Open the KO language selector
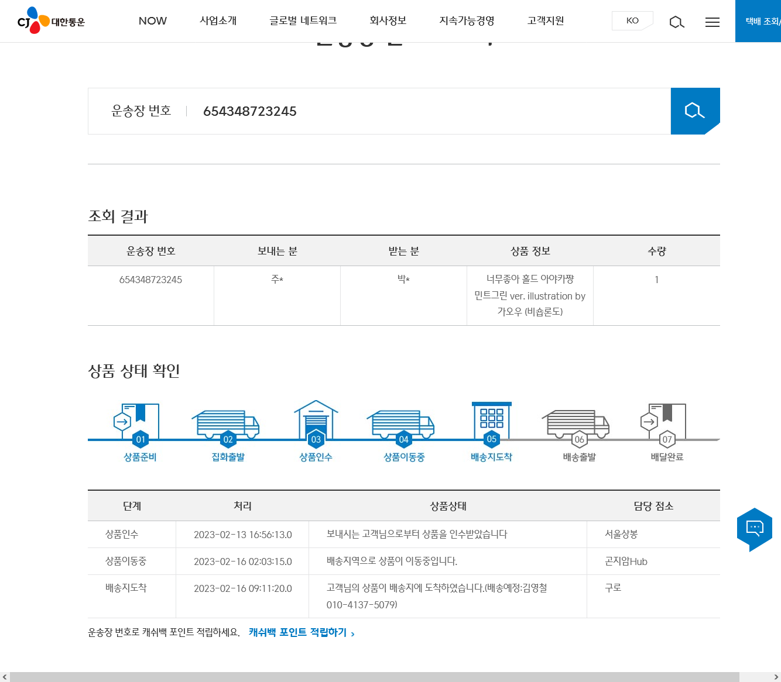Image resolution: width=781 pixels, height=682 pixels. (632, 21)
